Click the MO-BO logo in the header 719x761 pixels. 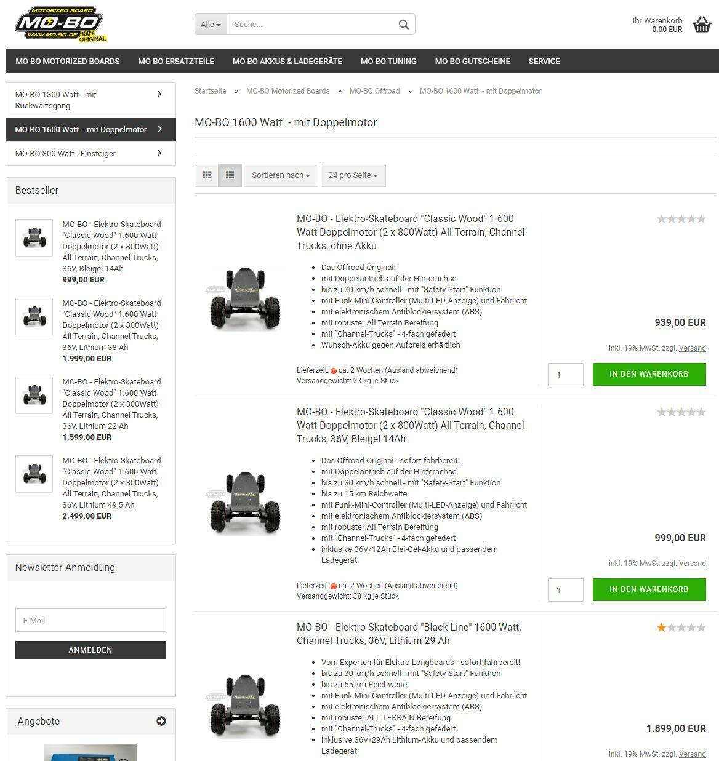tap(60, 25)
